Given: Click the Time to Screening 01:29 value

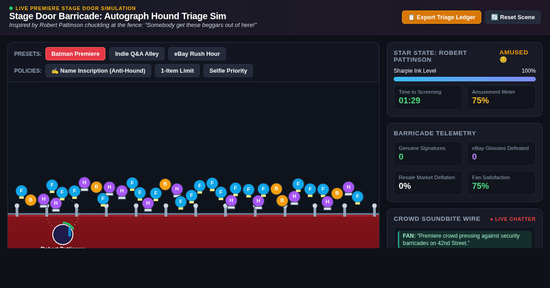Looking at the screenshot, I should click(x=409, y=101).
